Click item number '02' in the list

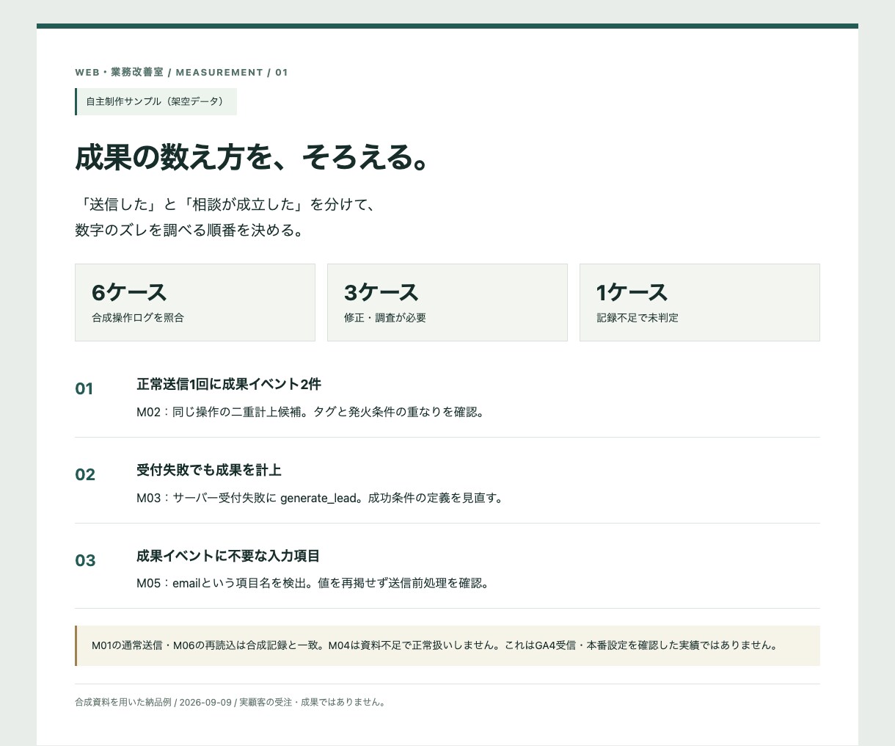(85, 474)
